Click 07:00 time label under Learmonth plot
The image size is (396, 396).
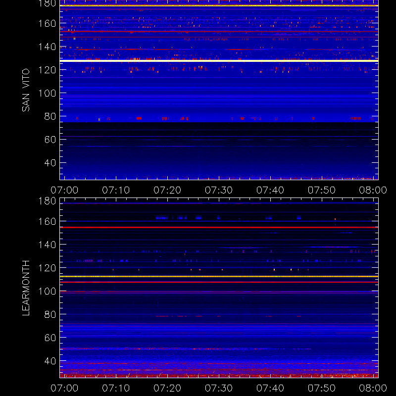64,388
